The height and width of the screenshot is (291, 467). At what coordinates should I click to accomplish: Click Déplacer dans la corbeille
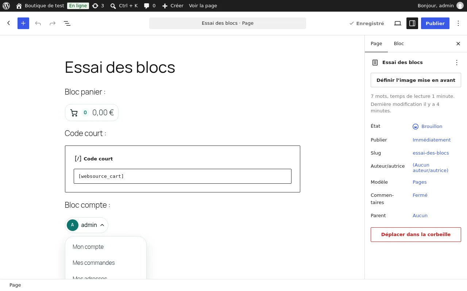coord(416,235)
